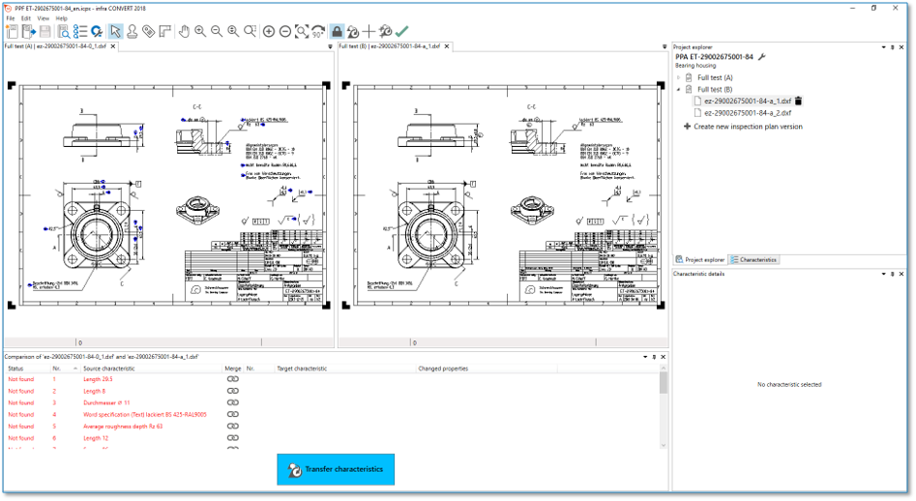Viewport: 916px width, 501px height.
Task: Click the comparison list vertical scrollbar
Action: (x=664, y=406)
